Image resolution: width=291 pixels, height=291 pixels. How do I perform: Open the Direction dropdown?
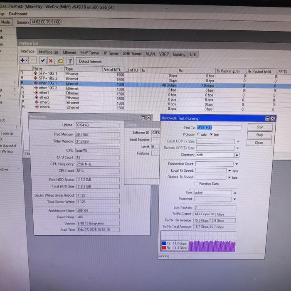(237, 155)
